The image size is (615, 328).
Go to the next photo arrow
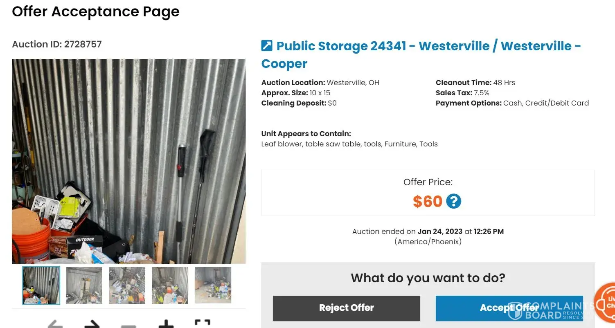tap(92, 324)
